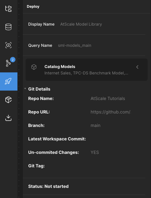Click the Branch value main
Image resolution: width=151 pixels, height=198 pixels.
point(96,125)
